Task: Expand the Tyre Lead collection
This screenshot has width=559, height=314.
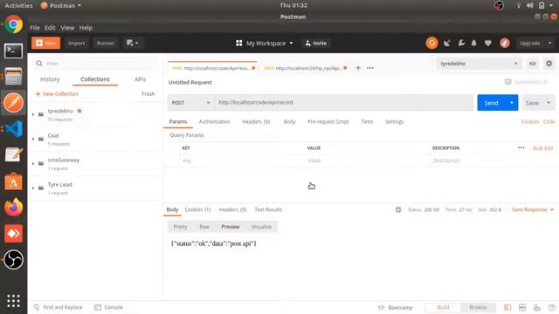Action: 33,188
